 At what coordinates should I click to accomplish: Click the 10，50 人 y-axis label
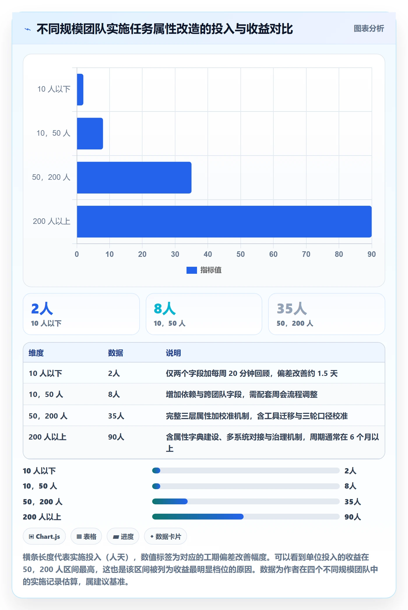pos(53,133)
